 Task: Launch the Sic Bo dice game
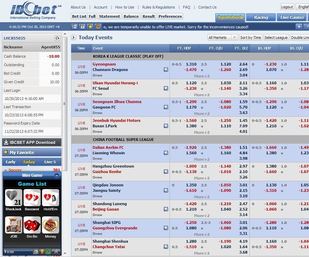coord(32,225)
